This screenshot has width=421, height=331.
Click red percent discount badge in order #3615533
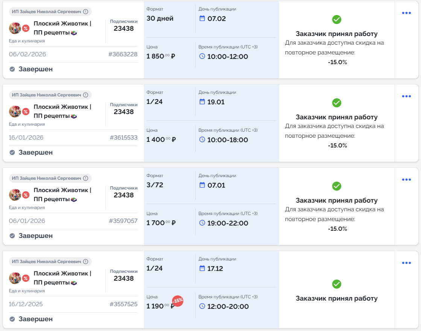[x=26, y=111]
